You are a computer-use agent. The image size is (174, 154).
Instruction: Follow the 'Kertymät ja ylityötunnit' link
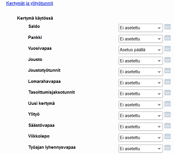click(x=30, y=3)
